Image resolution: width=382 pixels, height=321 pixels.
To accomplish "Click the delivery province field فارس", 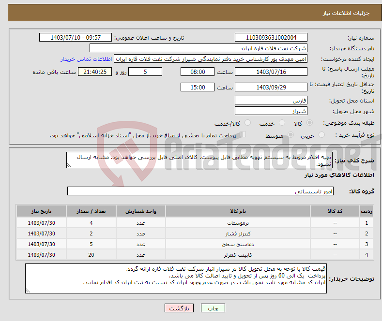I will pyautogui.click(x=271, y=100).
